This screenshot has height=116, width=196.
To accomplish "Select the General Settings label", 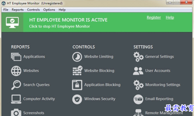I will click(159, 57).
